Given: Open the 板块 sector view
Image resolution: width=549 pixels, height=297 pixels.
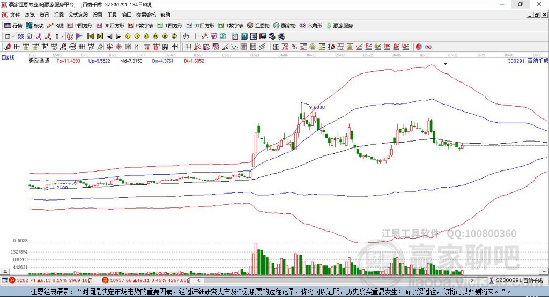Looking at the screenshot, I should point(34,26).
